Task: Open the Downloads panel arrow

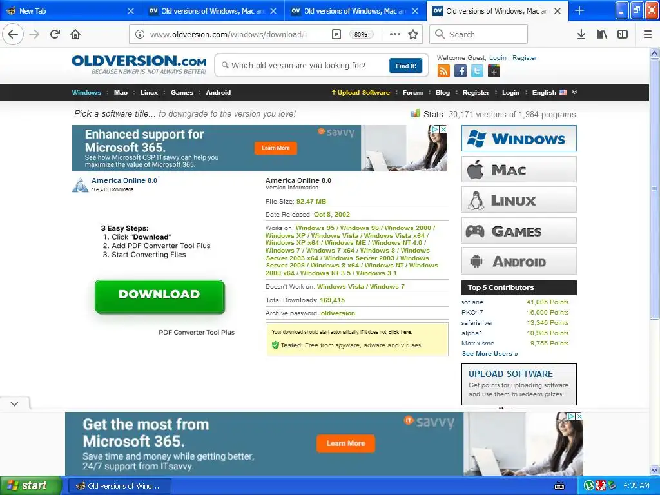Action: pyautogui.click(x=581, y=34)
